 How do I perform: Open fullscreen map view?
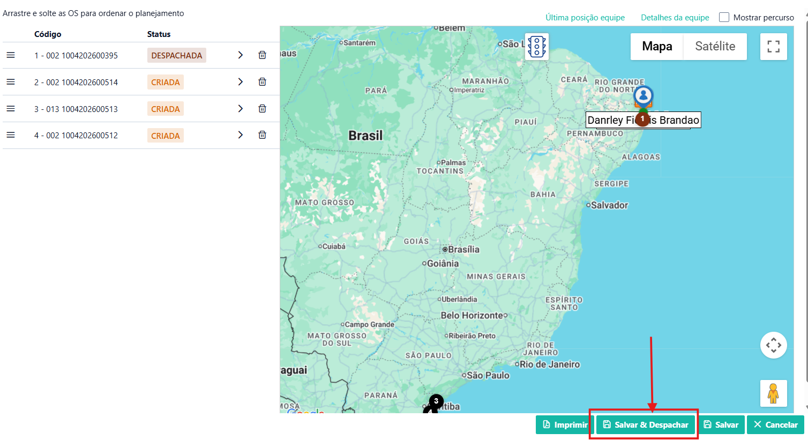point(773,47)
